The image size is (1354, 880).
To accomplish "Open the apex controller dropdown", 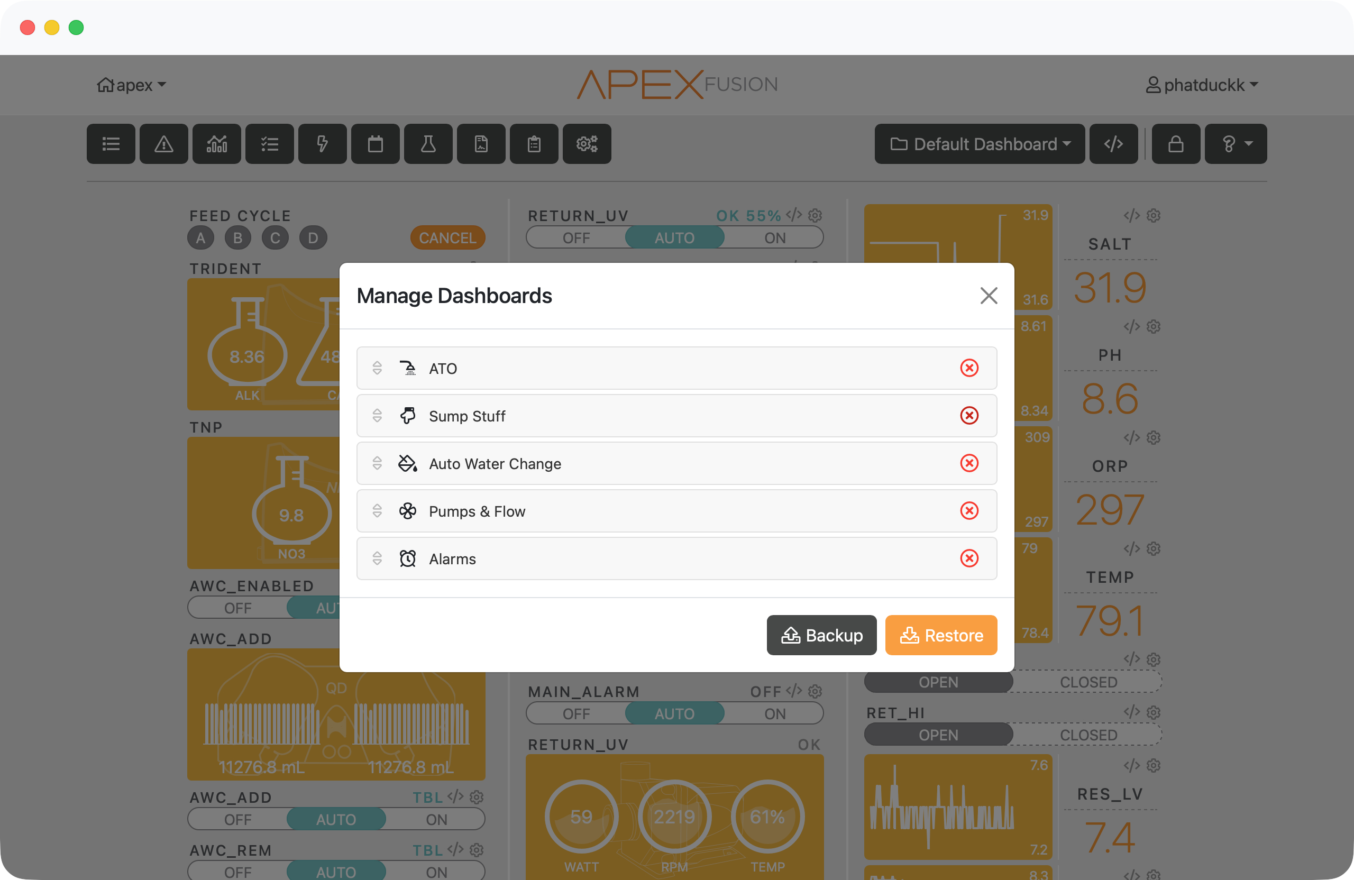I will point(131,85).
